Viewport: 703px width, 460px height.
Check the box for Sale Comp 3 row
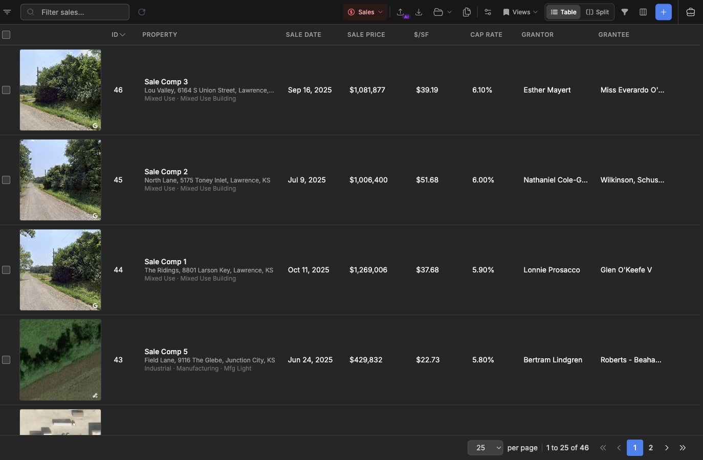(x=6, y=90)
